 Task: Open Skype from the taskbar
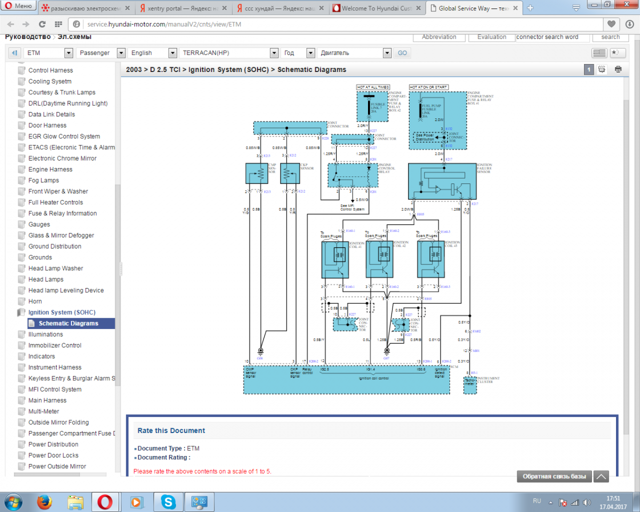169,502
